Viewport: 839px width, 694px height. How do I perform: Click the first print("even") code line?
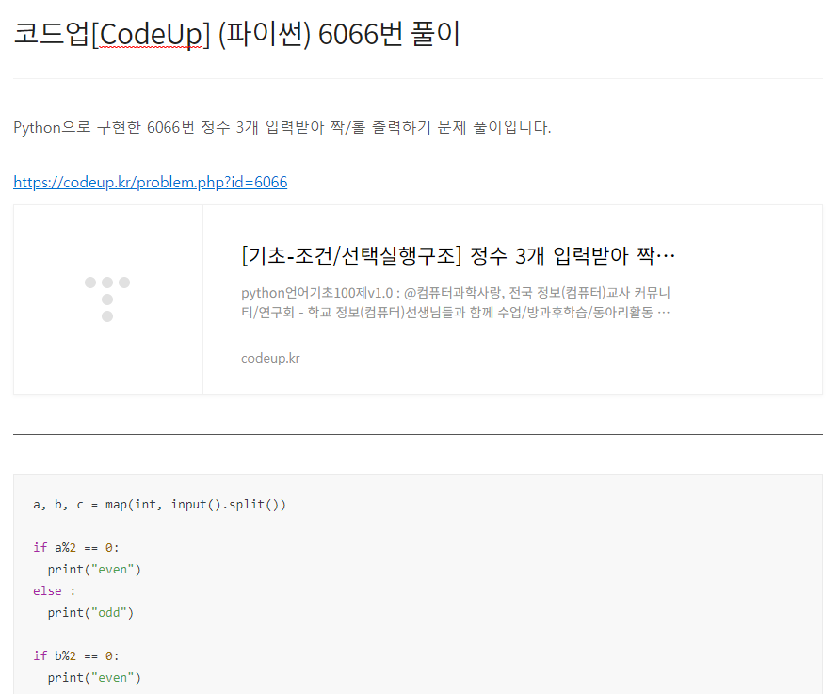[x=94, y=570]
